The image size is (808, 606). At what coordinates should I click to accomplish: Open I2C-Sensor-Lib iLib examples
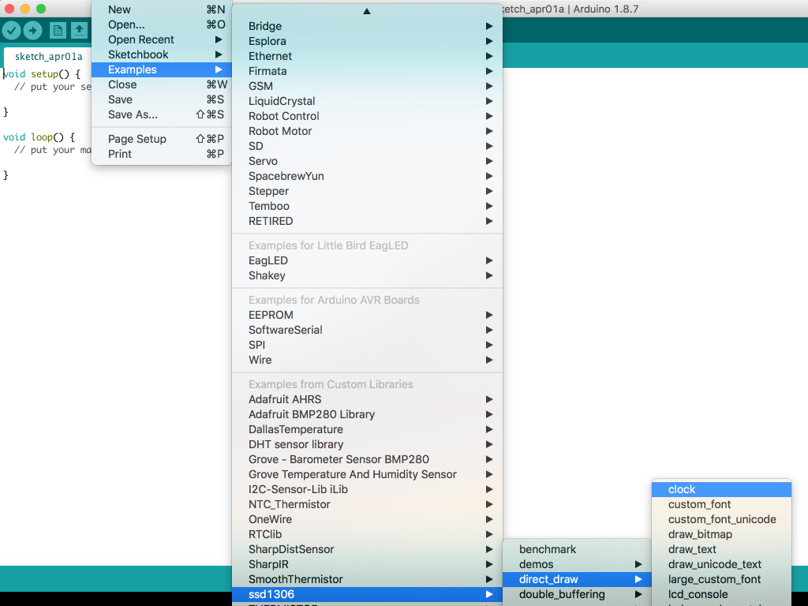click(368, 489)
